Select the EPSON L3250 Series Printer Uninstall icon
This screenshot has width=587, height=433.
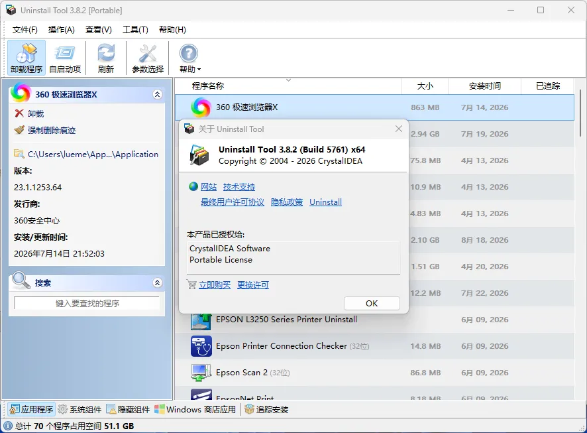pyautogui.click(x=201, y=321)
